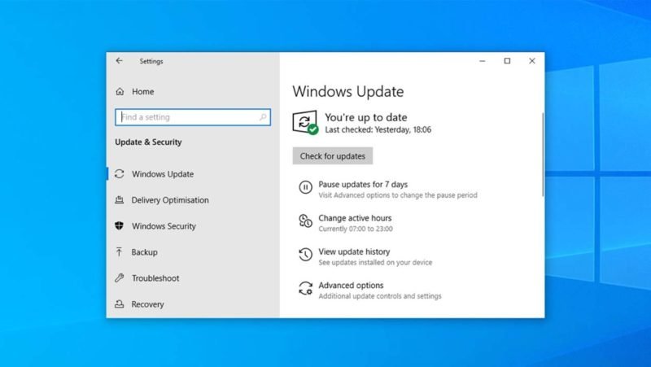Click the active hours clock icon
The width and height of the screenshot is (651, 367).
tap(306, 221)
